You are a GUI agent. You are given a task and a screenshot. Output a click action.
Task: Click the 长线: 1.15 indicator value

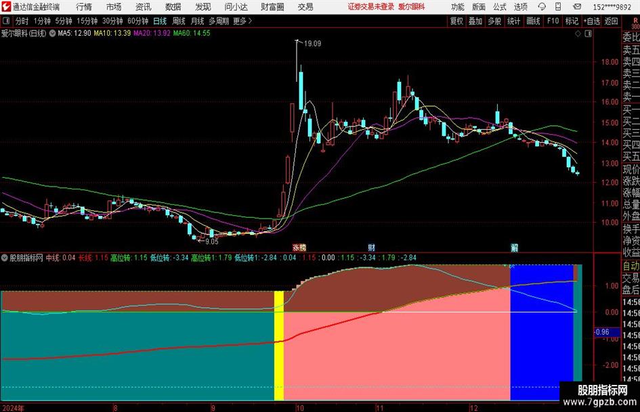pyautogui.click(x=93, y=258)
